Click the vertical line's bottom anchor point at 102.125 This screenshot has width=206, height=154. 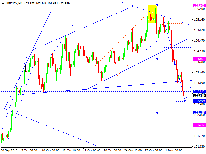click(x=157, y=113)
